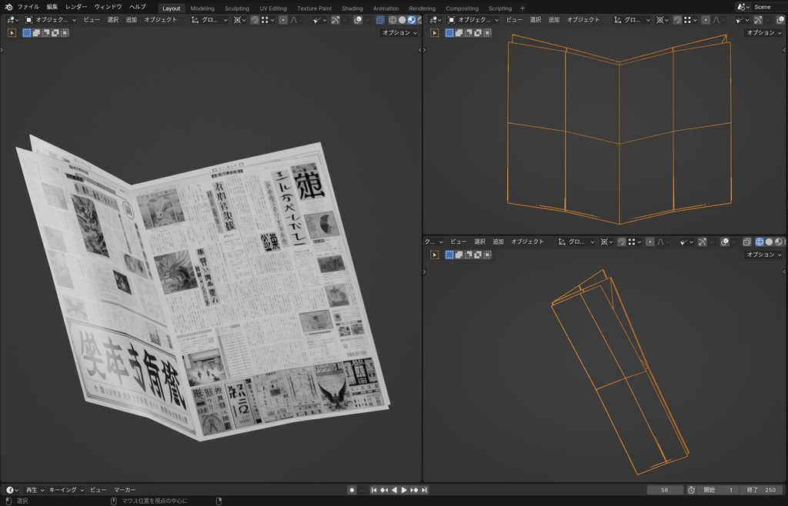Toggle snapping magnet in top-right viewport
The width and height of the screenshot is (788, 506).
677,20
